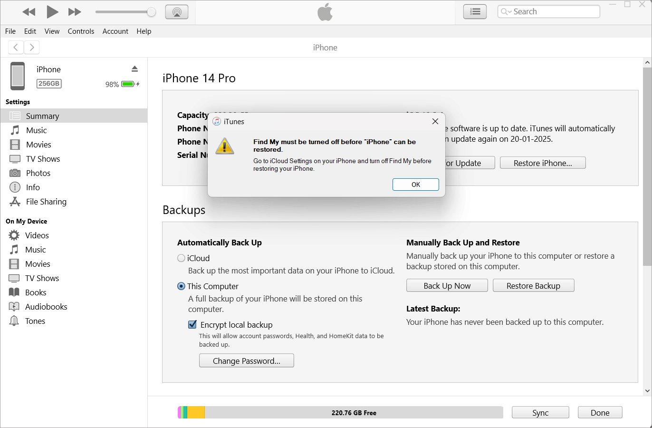The height and width of the screenshot is (428, 652).
Task: Click the Tones bell icon
Action: click(14, 321)
